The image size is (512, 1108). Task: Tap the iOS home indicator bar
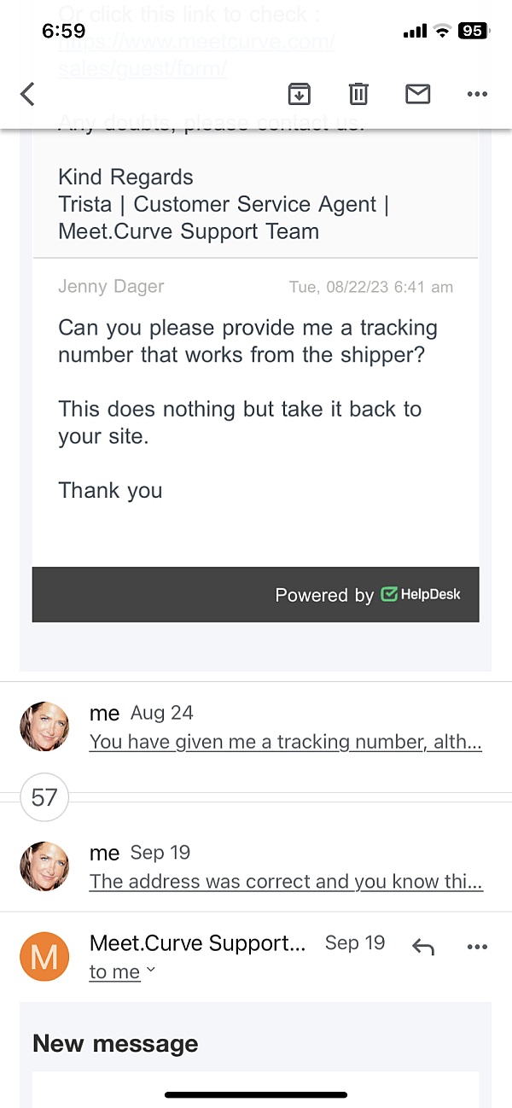256,1094
